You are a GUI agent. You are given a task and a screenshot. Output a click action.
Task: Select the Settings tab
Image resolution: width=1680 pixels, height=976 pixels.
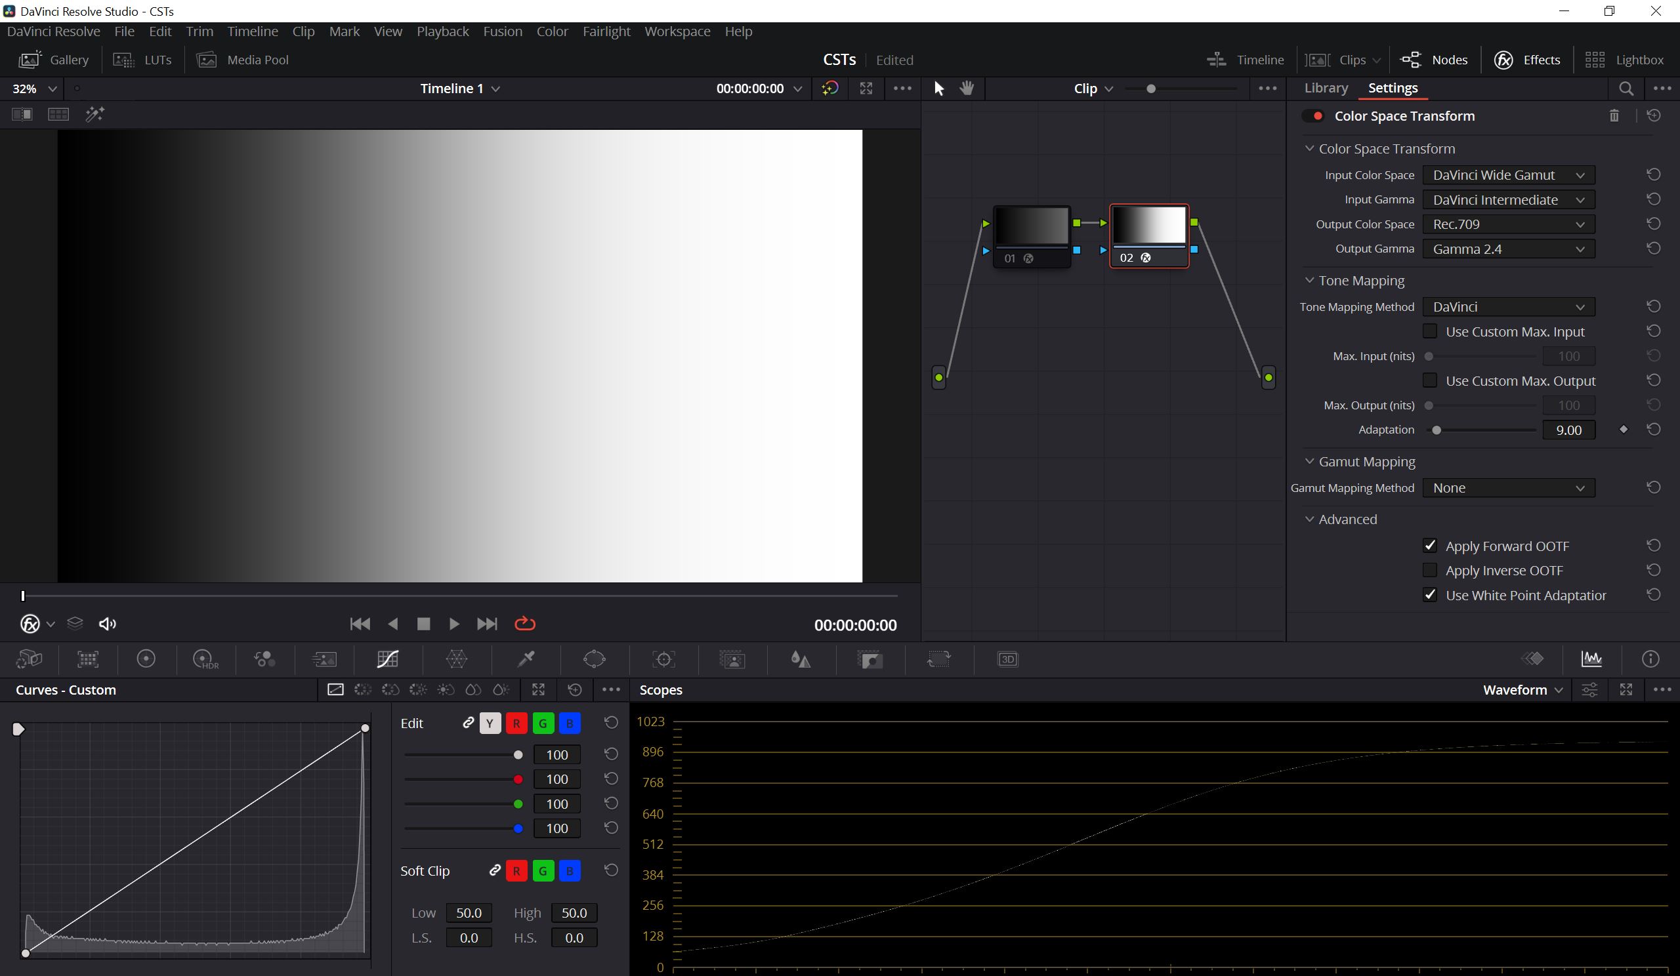(x=1393, y=88)
